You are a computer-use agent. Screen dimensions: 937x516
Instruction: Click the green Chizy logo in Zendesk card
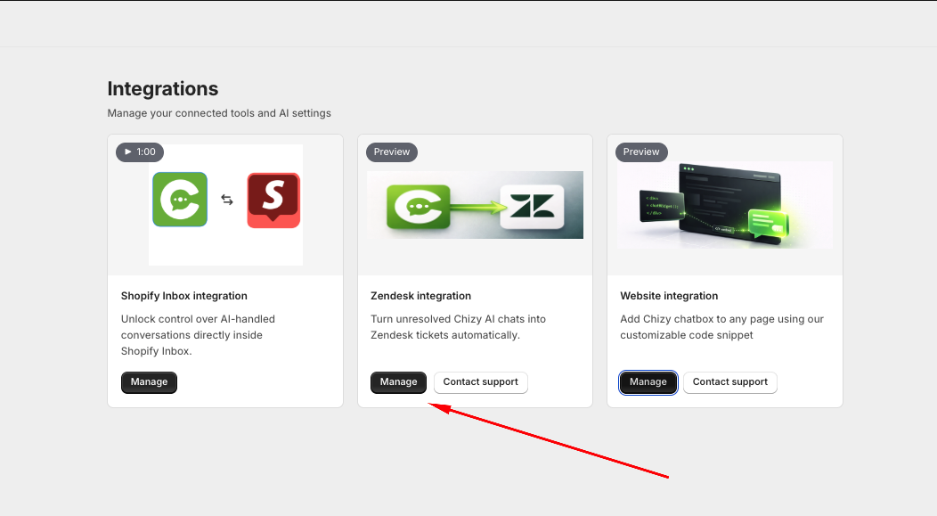click(419, 207)
